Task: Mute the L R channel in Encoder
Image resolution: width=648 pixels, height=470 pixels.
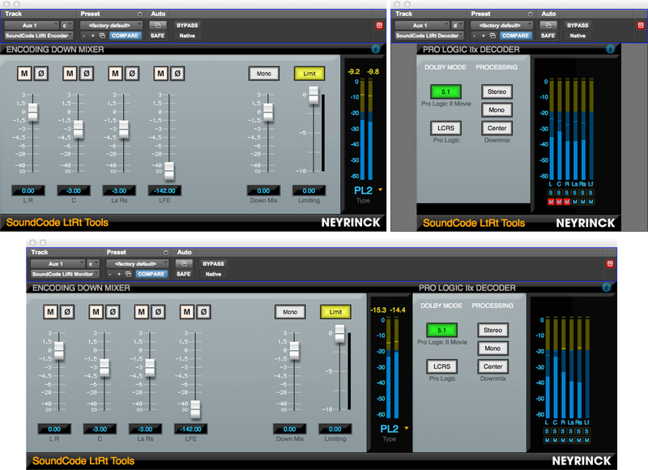Action: pyautogui.click(x=24, y=74)
